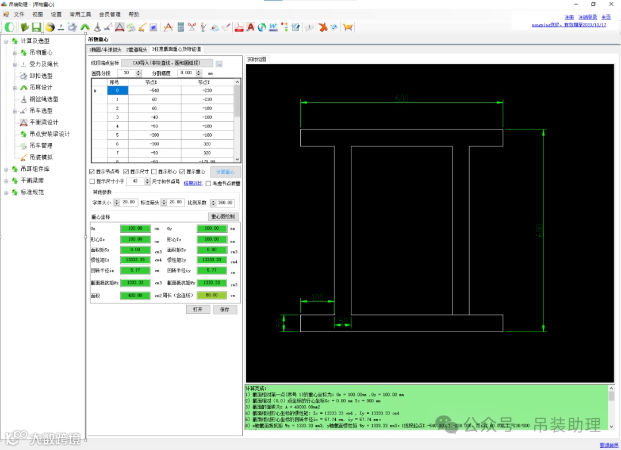Click the calculator icon in the toolbar
This screenshot has height=450, width=621.
pos(181,27)
